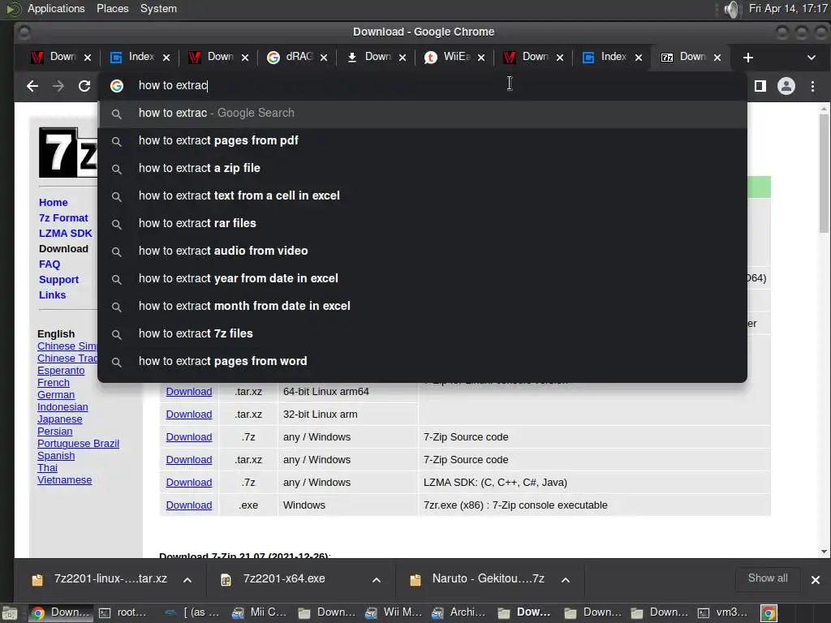831x623 pixels.
Task: Select suggestion 'how to extract pages from pdf'
Action: [x=422, y=140]
